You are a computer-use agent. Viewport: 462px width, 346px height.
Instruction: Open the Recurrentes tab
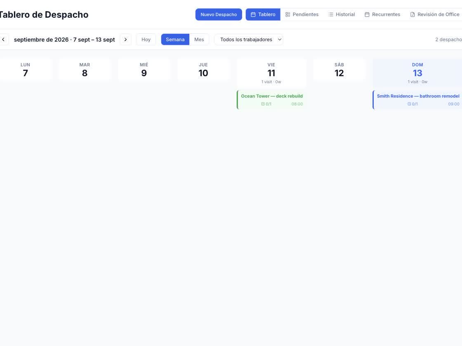pos(382,14)
